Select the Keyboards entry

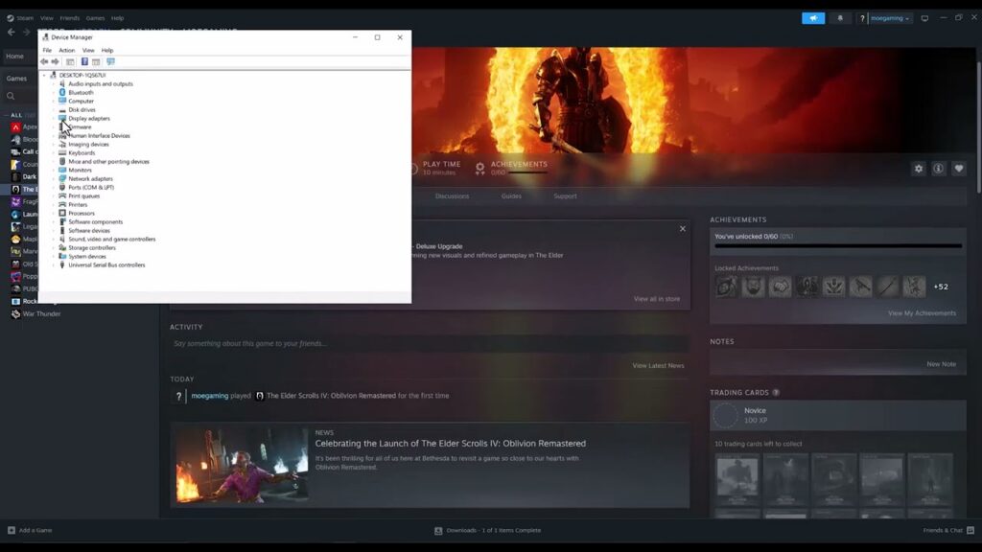[x=82, y=153]
